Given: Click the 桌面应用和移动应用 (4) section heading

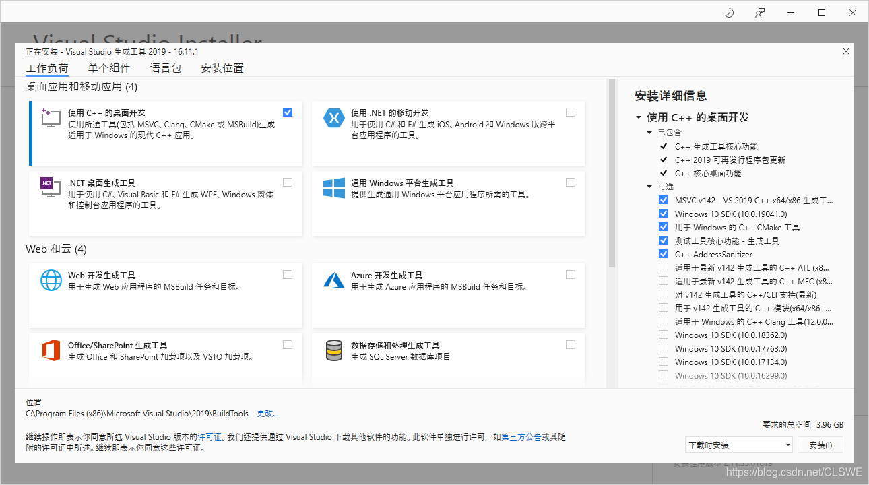Looking at the screenshot, I should click(82, 86).
